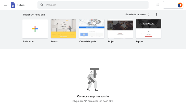
Task: Click the 'Sites' title text
Action: point(21,5)
